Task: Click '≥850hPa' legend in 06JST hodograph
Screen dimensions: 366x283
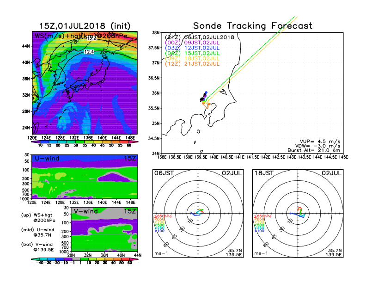Action: 163,216
